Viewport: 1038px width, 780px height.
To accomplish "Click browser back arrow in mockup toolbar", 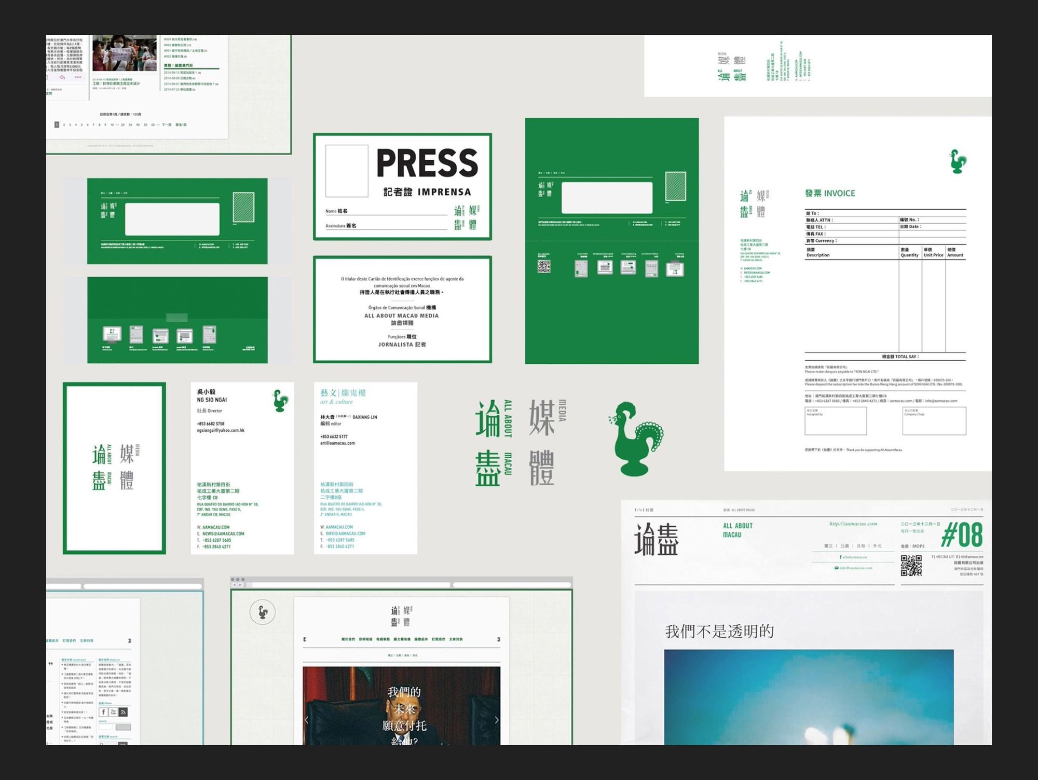I will [x=235, y=585].
